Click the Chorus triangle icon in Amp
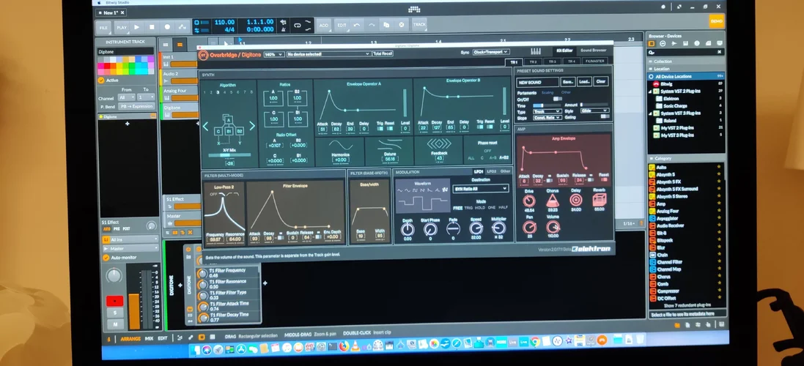The width and height of the screenshot is (804, 366). (x=552, y=201)
